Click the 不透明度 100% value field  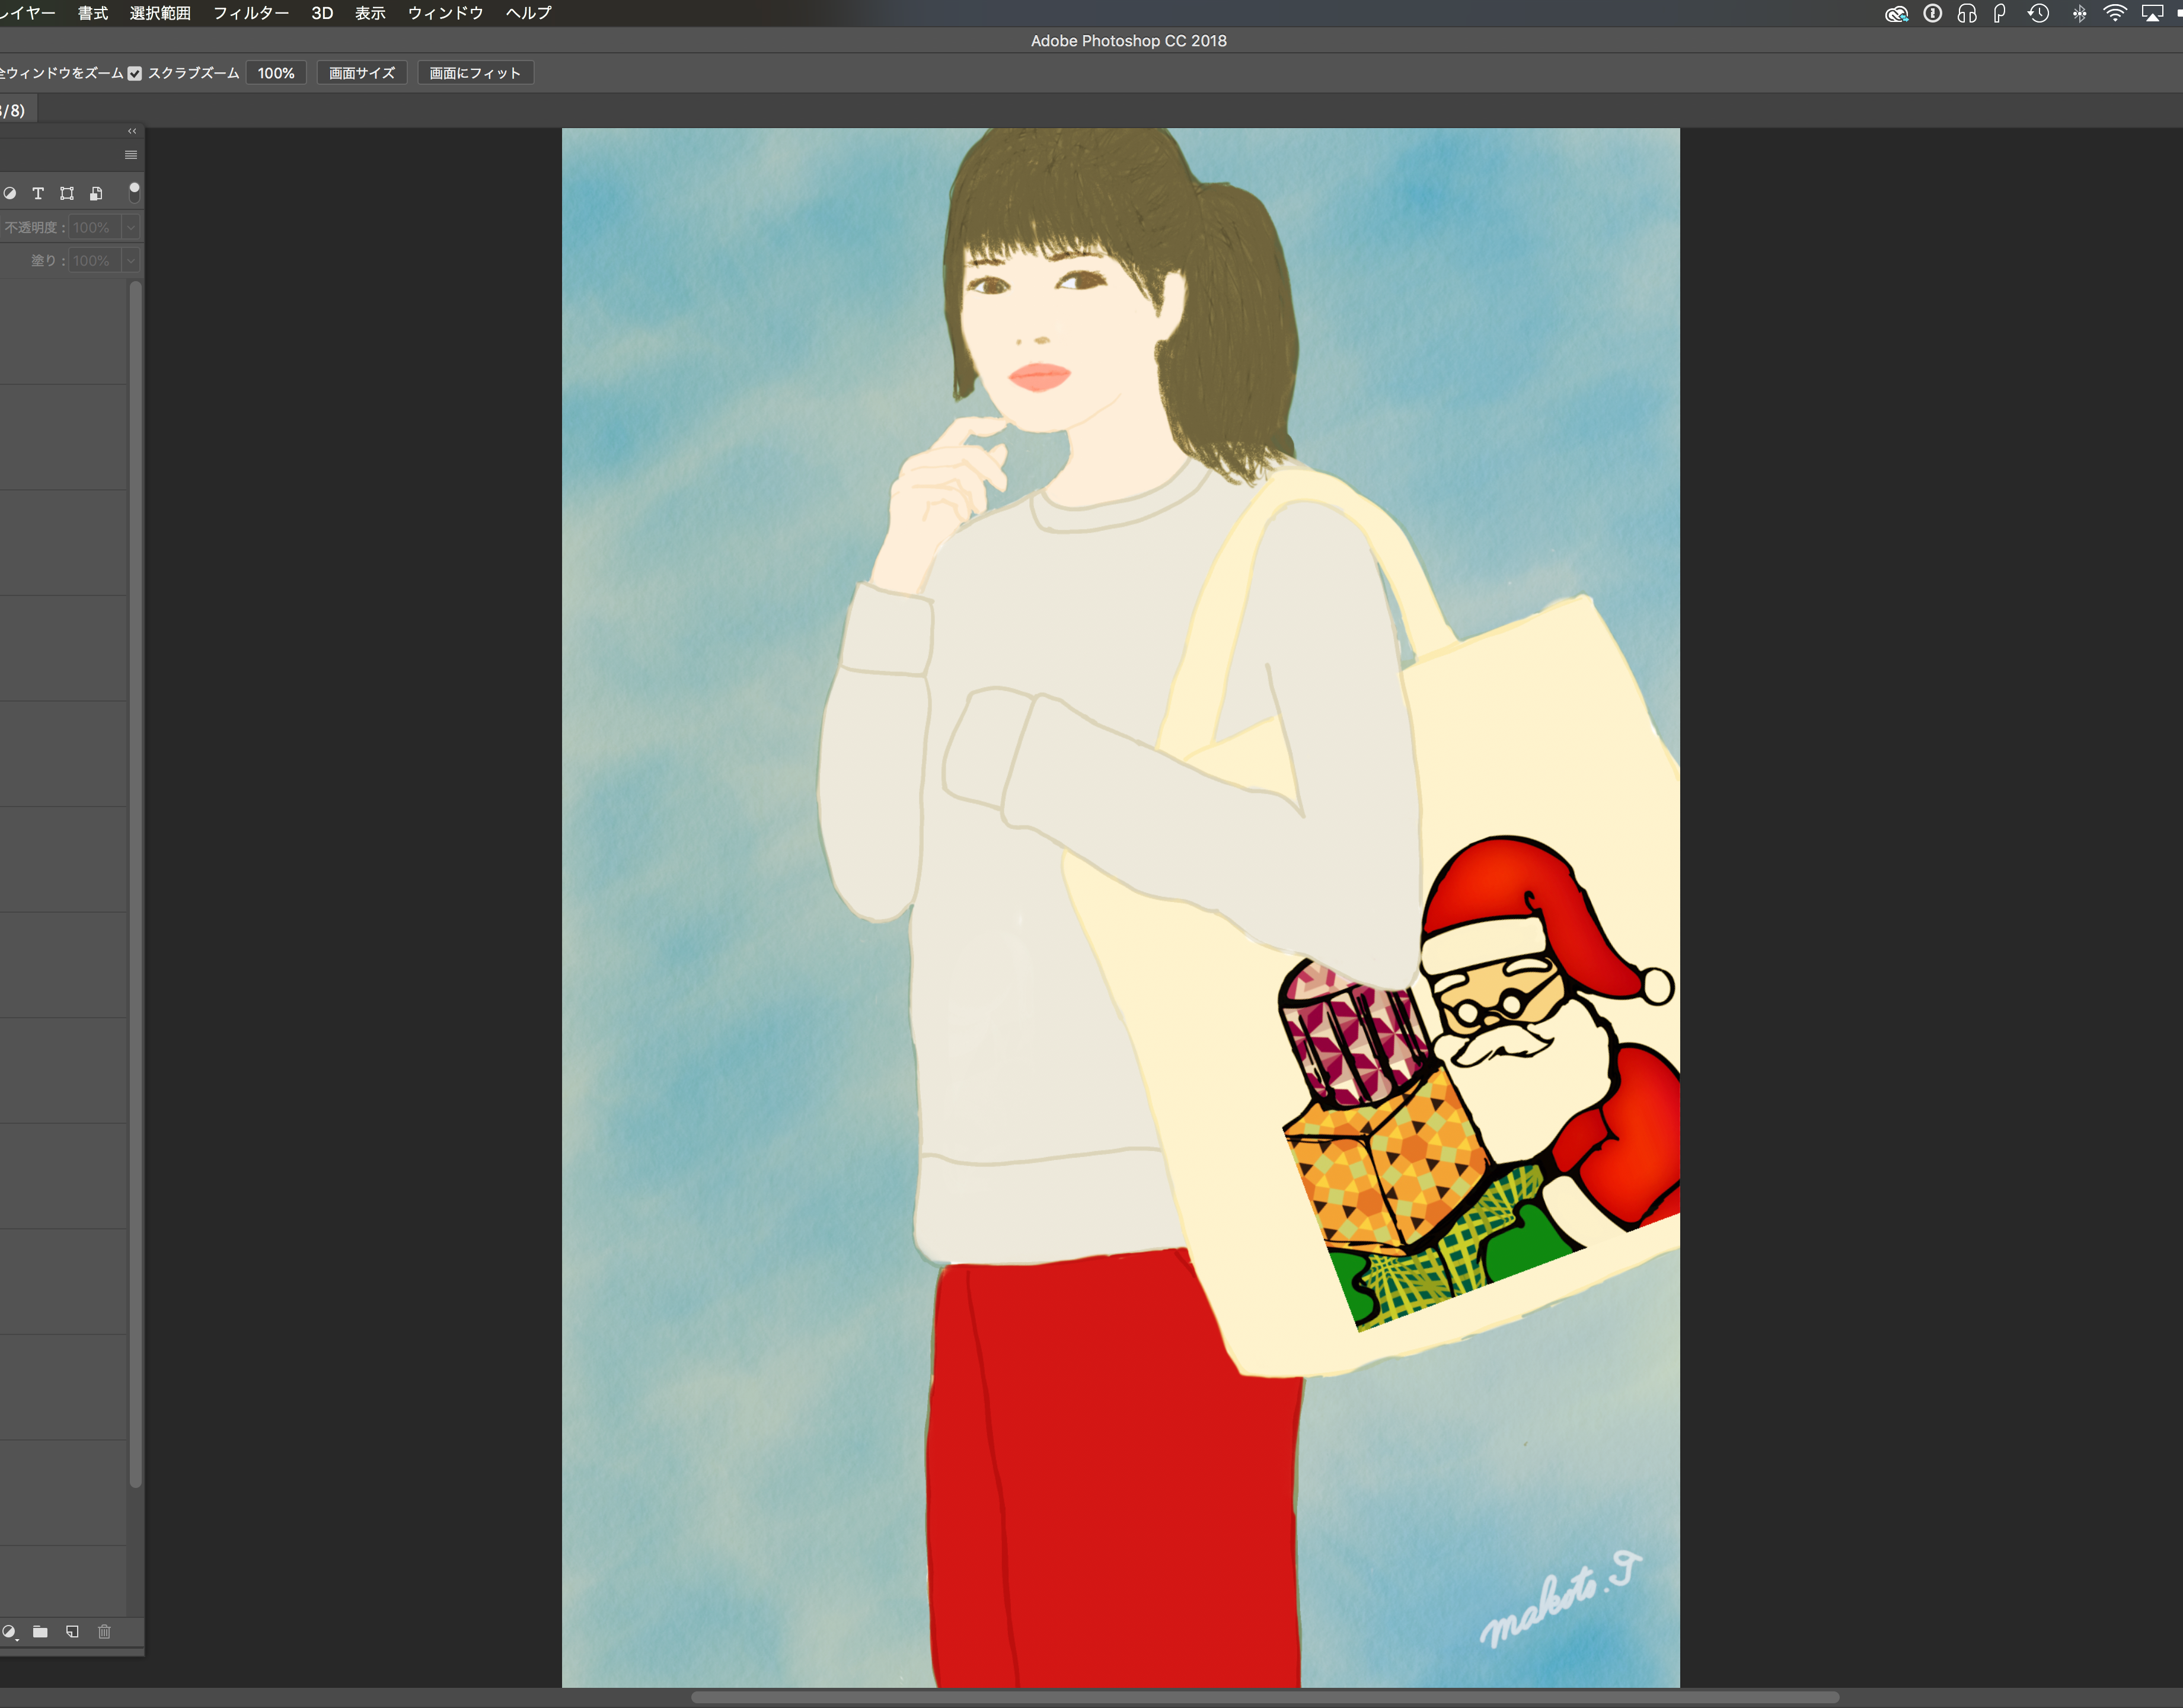click(x=94, y=228)
